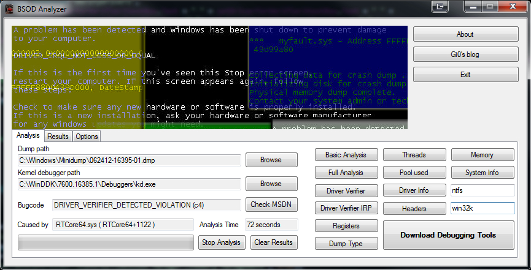Focus the Dump path text field
The height and width of the screenshot is (270, 531).
pos(130,160)
